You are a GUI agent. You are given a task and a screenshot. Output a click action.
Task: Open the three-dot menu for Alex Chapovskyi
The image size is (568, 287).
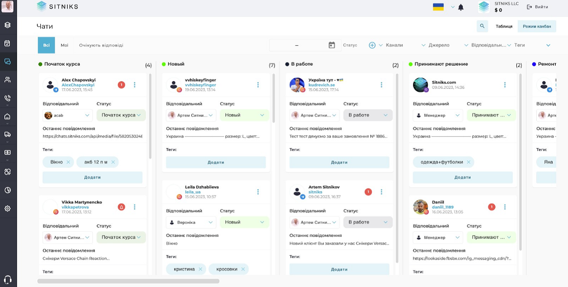coord(134,85)
